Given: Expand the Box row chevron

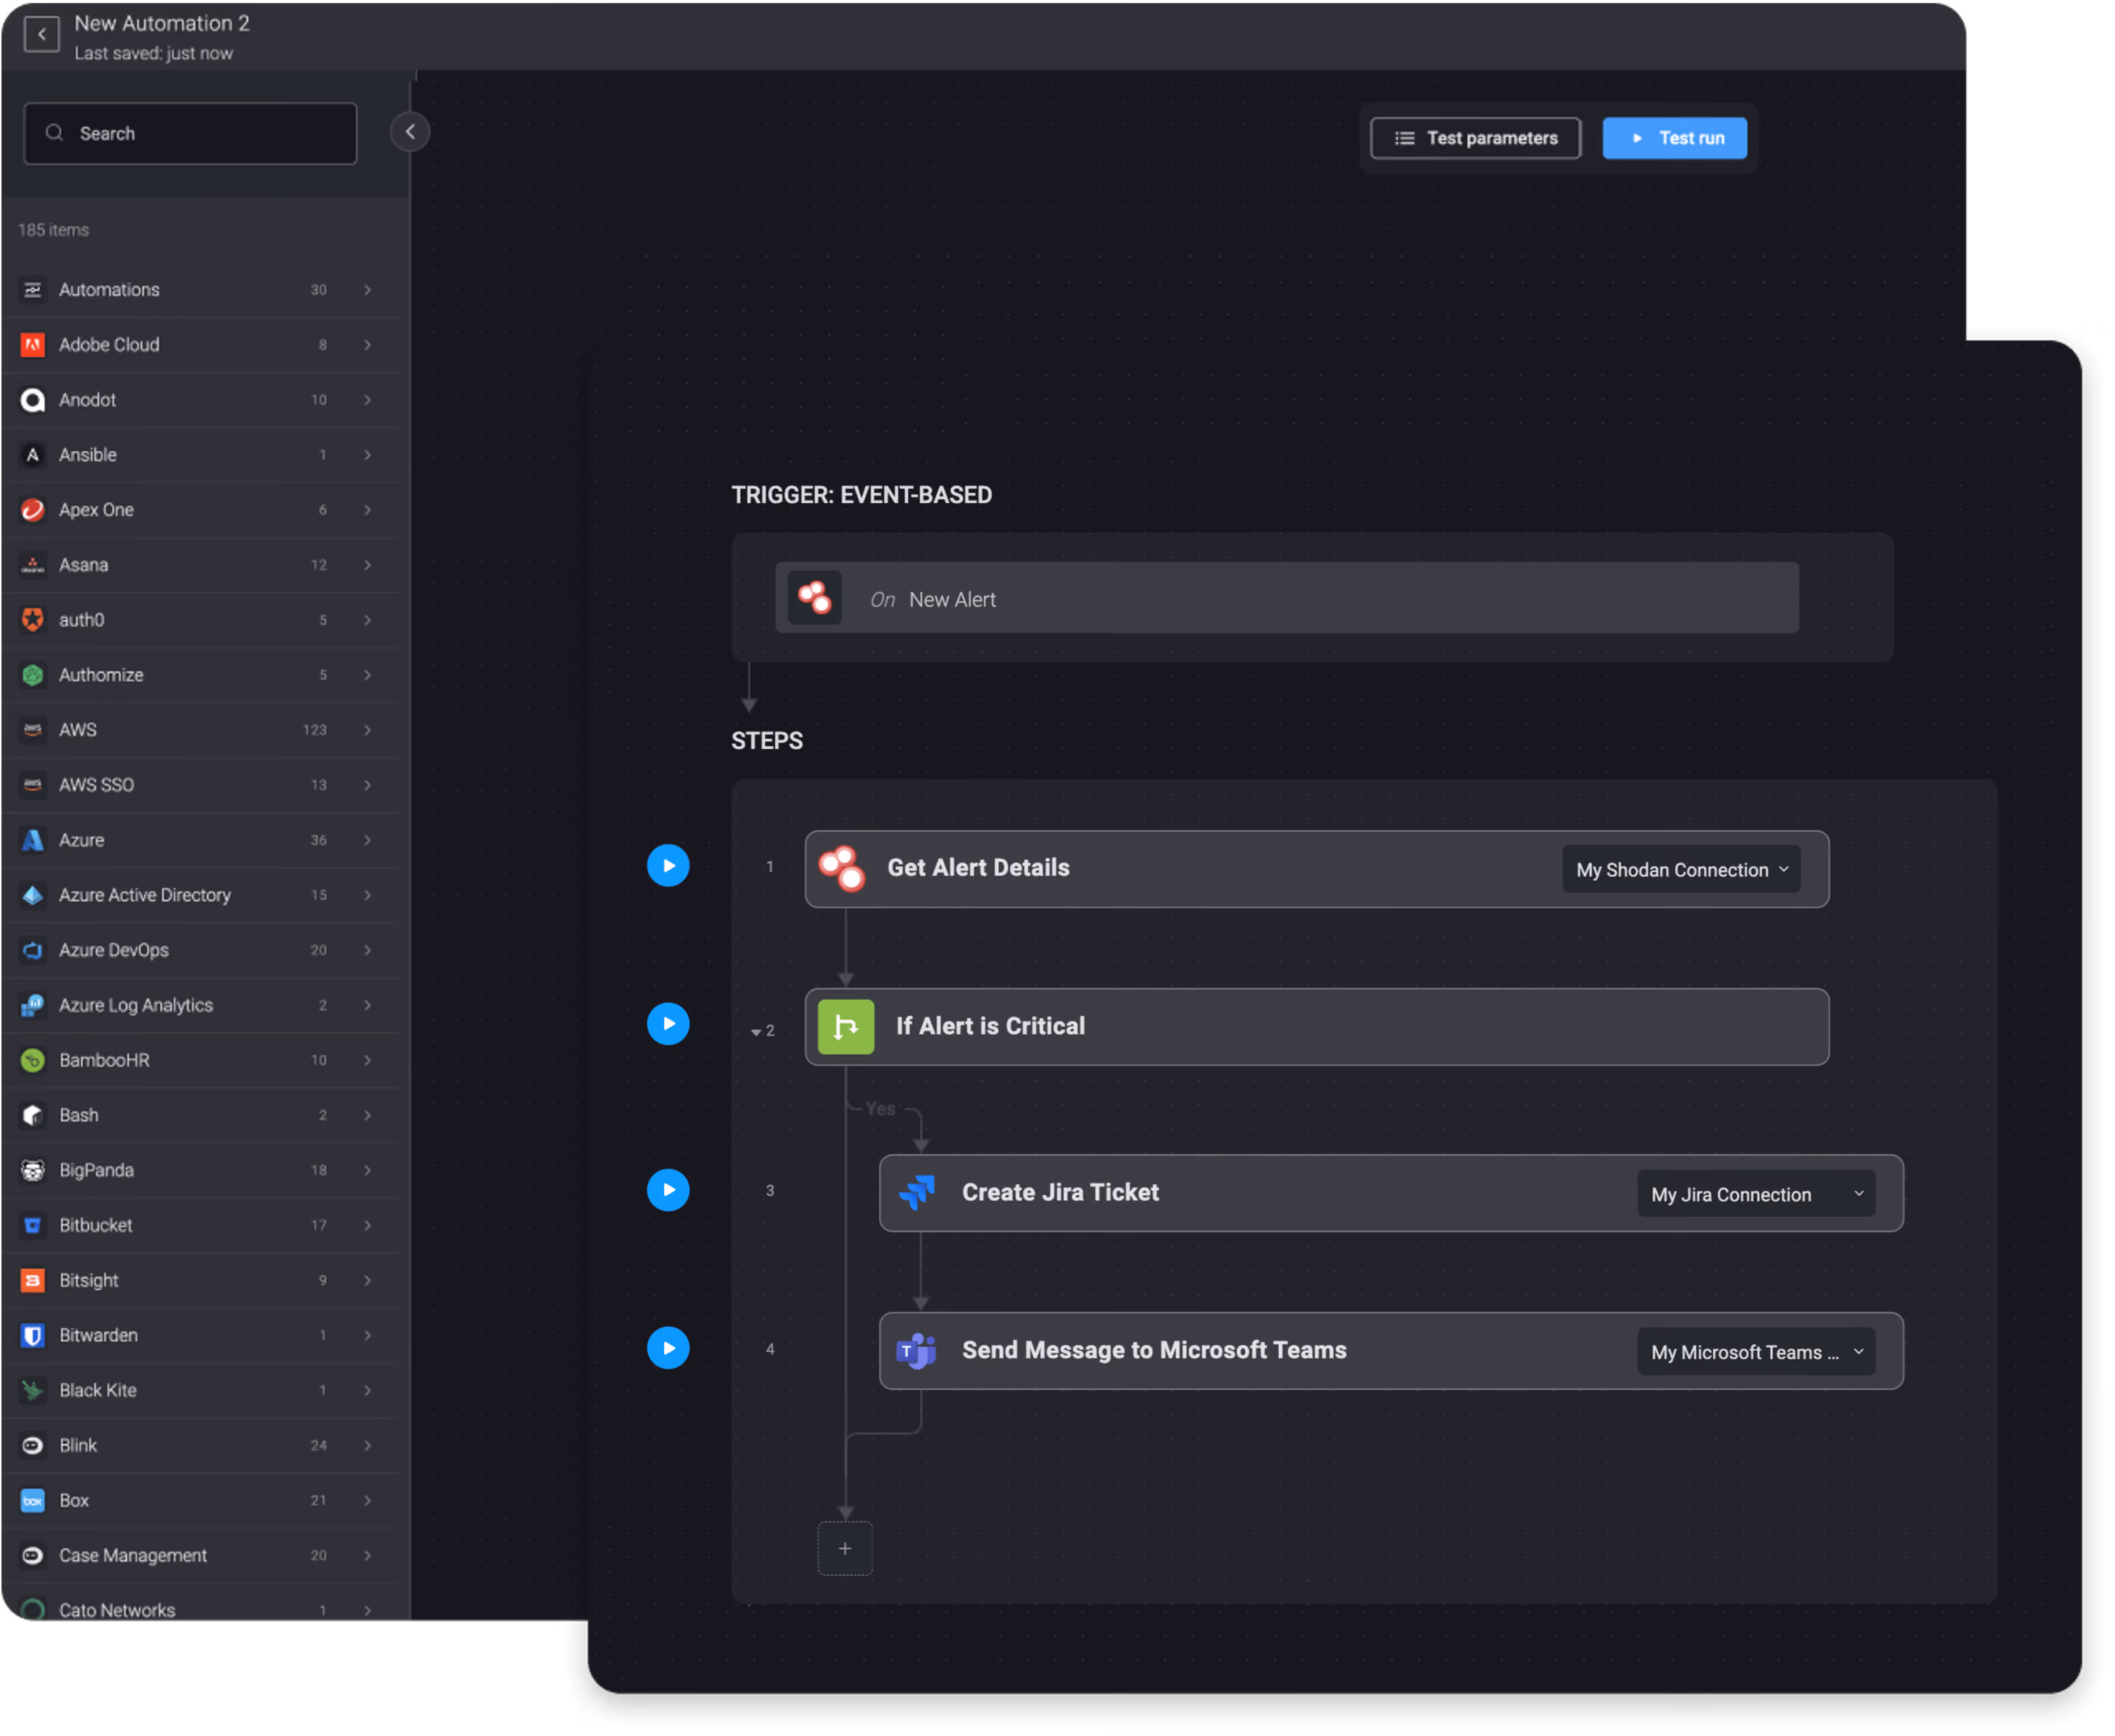Looking at the screenshot, I should (368, 1501).
